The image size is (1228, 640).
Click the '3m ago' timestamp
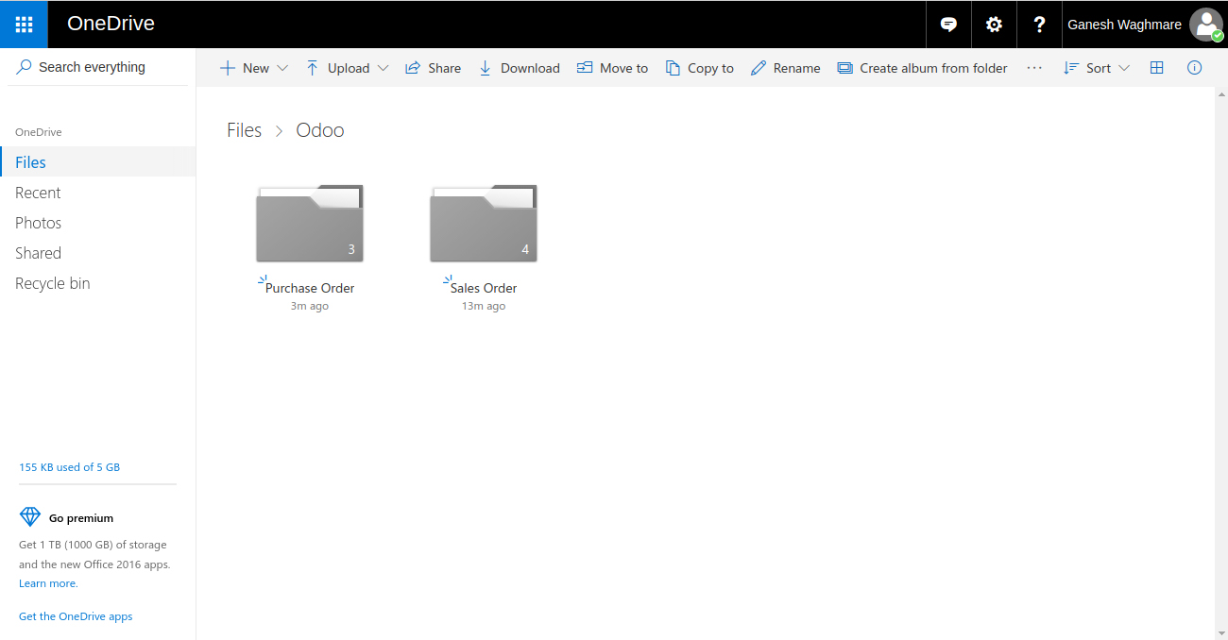click(x=310, y=306)
